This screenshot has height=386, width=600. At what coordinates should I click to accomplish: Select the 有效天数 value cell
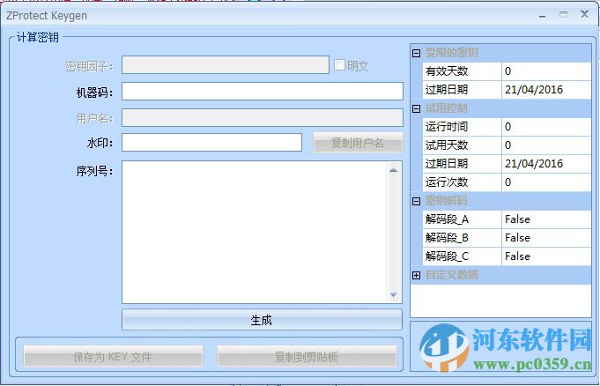coord(546,71)
